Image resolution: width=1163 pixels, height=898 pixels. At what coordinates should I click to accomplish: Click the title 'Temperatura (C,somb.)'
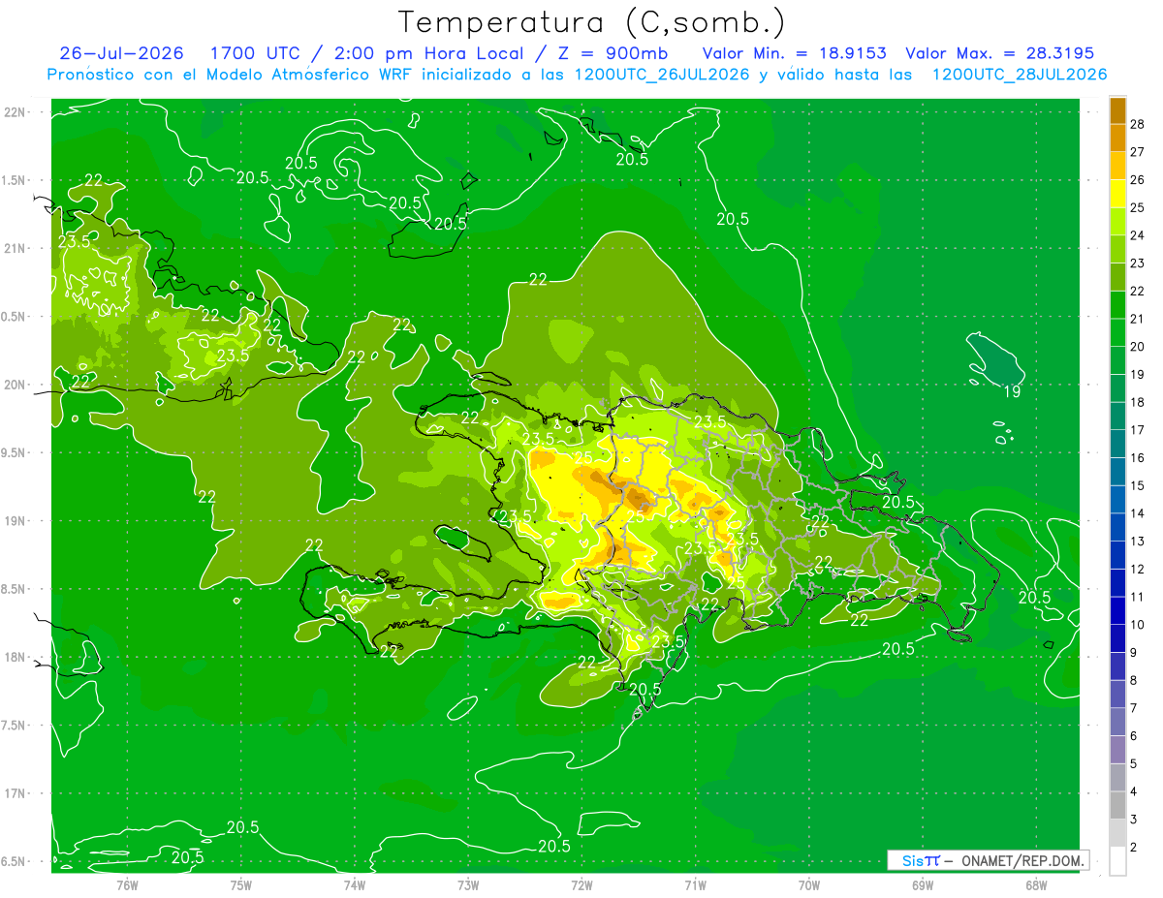[x=591, y=23]
